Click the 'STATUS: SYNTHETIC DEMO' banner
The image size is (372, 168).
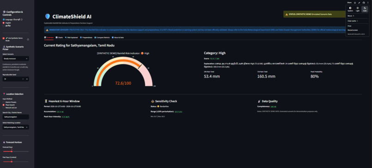click(314, 14)
